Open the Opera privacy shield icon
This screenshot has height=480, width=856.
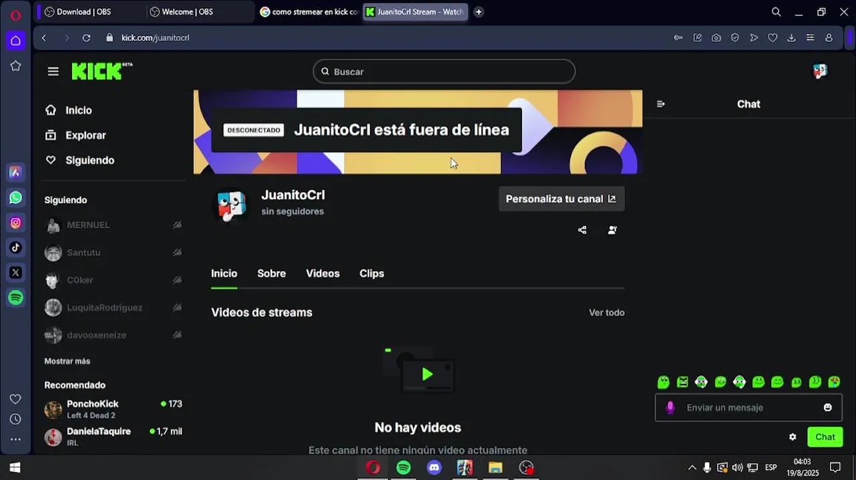[x=735, y=38]
